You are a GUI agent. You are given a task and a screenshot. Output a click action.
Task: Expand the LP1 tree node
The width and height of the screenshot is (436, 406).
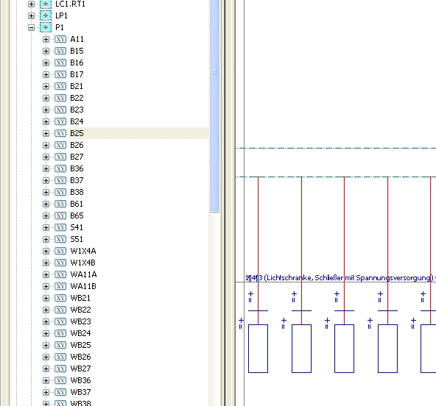pyautogui.click(x=31, y=16)
